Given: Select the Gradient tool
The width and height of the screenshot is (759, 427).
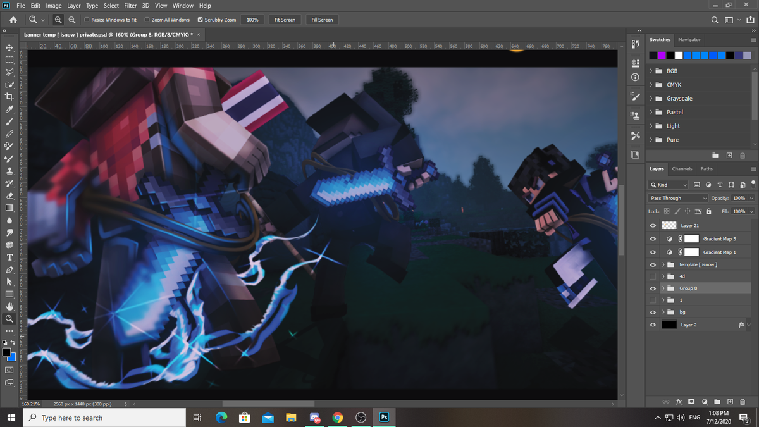Looking at the screenshot, I should (x=9, y=207).
